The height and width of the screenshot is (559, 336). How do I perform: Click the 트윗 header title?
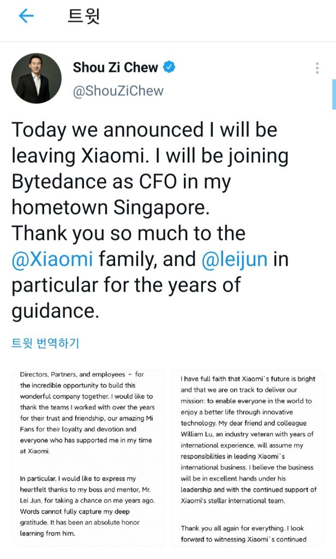point(83,16)
